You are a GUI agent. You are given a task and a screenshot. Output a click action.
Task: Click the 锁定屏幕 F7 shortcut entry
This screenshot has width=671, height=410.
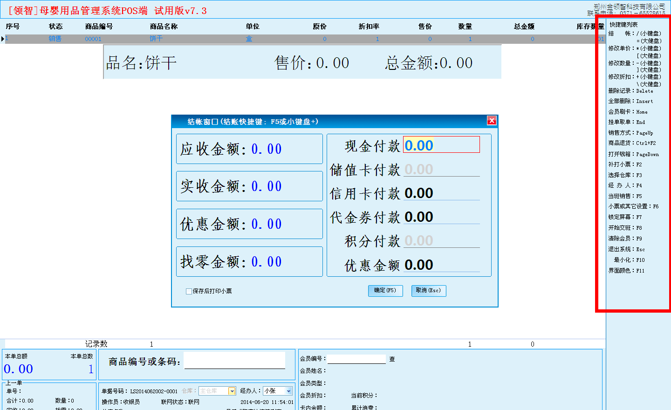(x=625, y=217)
